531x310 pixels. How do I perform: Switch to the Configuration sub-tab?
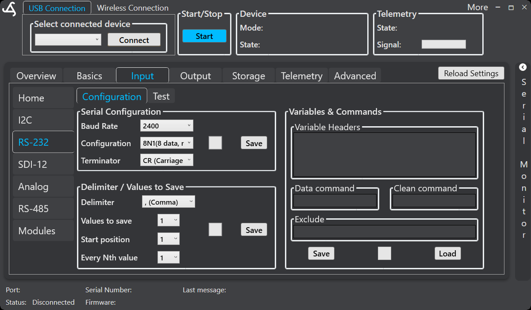(112, 97)
